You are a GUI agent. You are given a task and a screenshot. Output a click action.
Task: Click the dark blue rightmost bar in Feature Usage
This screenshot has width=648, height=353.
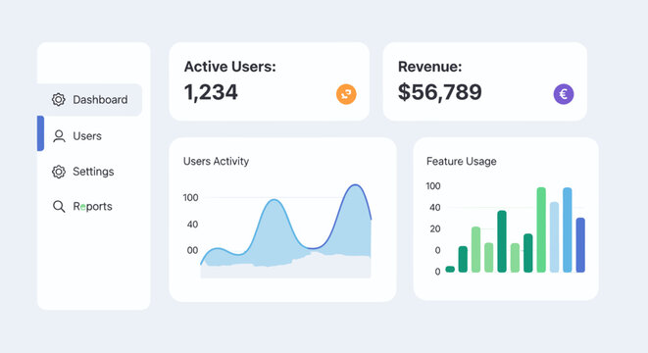580,245
